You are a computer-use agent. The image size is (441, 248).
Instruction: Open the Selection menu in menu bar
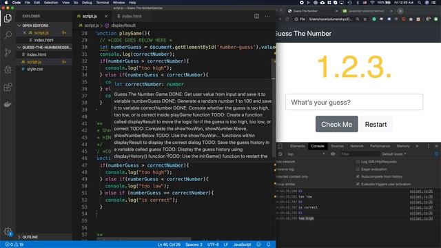[x=51, y=3]
